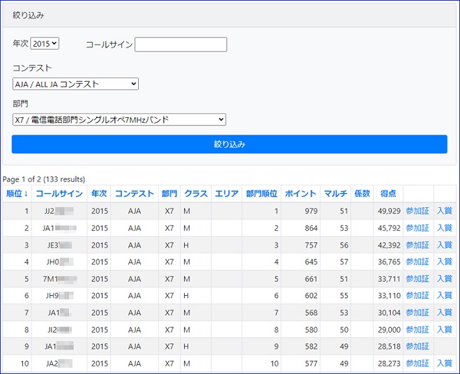Open 入賞 link for score 29,000 row
Image resolution: width=460 pixels, height=374 pixels.
coord(445,329)
